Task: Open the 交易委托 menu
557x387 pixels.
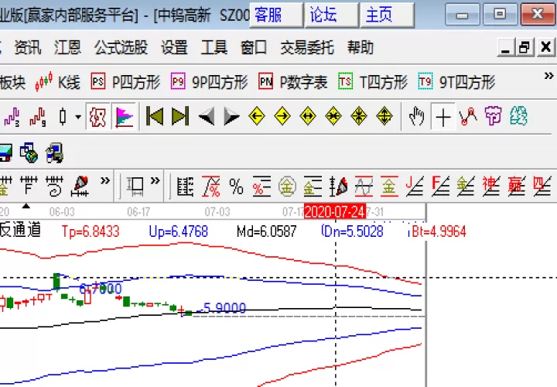Action: pos(307,47)
